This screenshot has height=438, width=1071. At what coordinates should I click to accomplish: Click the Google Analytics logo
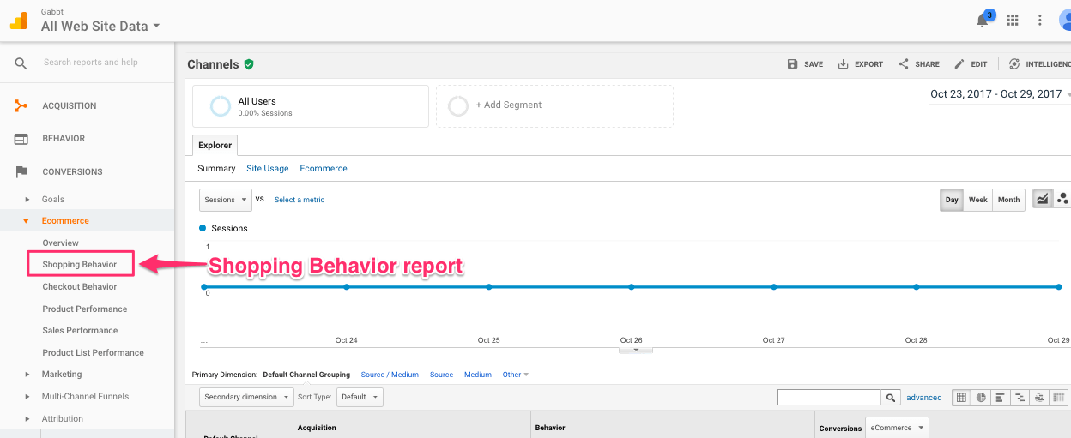click(19, 21)
